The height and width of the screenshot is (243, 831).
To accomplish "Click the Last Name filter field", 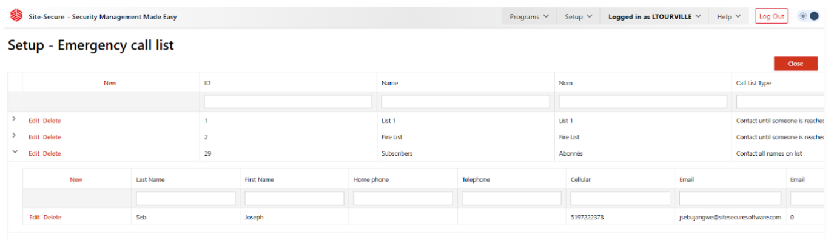I will coord(186,199).
